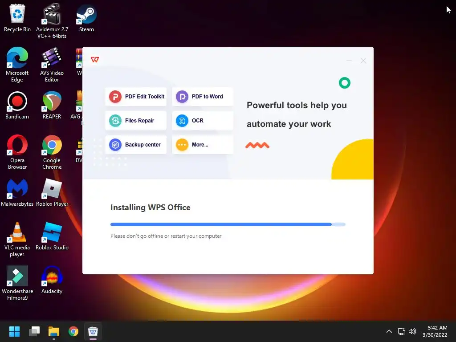Select the Audacity desktop shortcut
The width and height of the screenshot is (456, 342).
click(52, 280)
